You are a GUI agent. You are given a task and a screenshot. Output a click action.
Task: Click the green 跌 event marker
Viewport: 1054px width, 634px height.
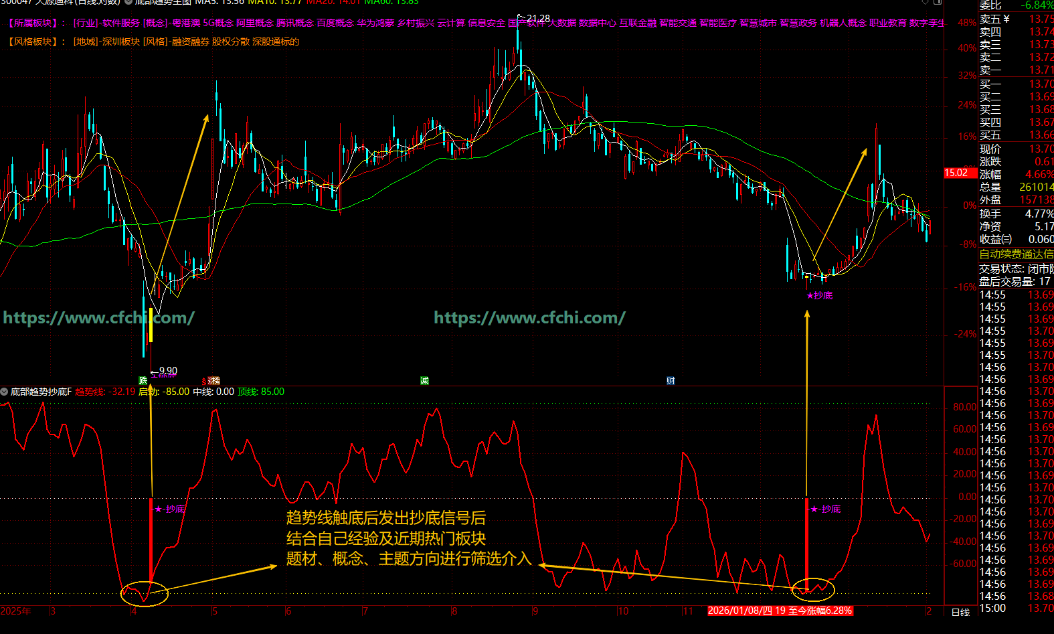click(143, 380)
